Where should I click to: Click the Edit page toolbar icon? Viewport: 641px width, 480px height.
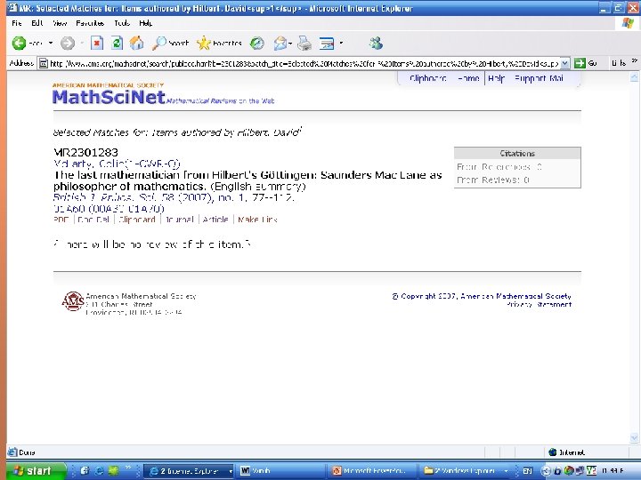(326, 43)
